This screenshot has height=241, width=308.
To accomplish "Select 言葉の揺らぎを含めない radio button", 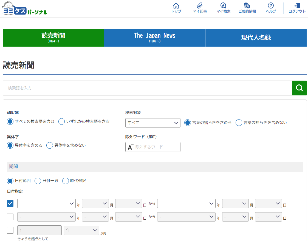I will pyautogui.click(x=239, y=123).
